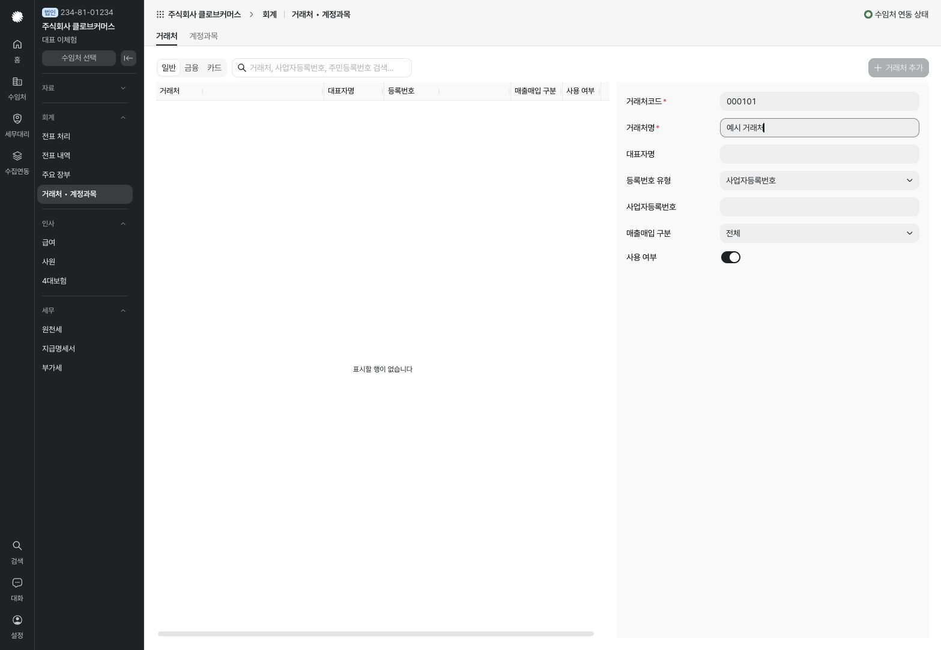This screenshot has height=650, width=941.
Task: Click the 거래처 추가 button
Action: coord(898,68)
